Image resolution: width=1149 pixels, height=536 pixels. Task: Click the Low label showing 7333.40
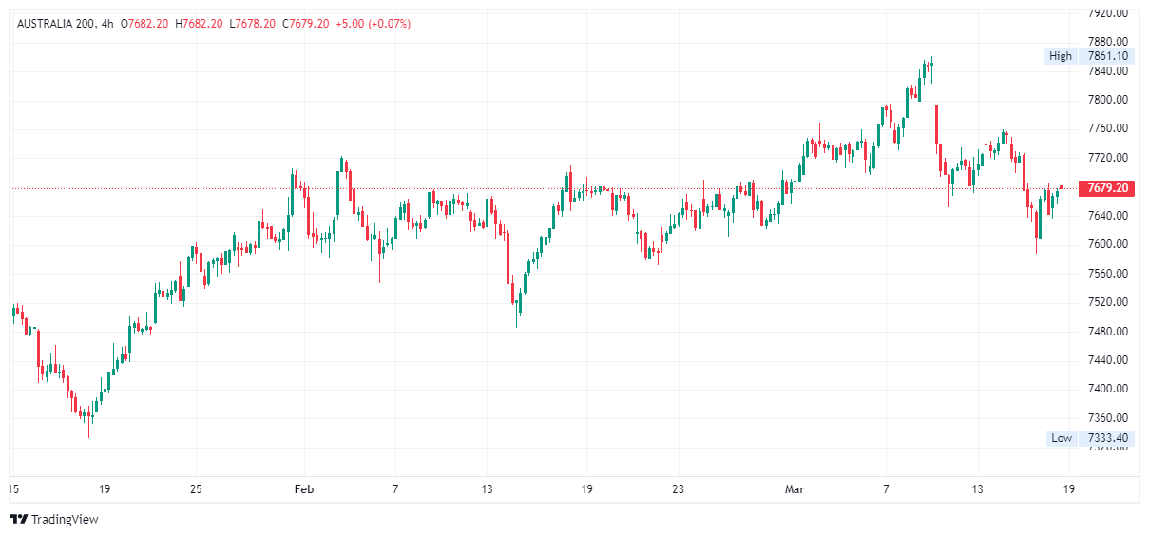pos(1089,438)
